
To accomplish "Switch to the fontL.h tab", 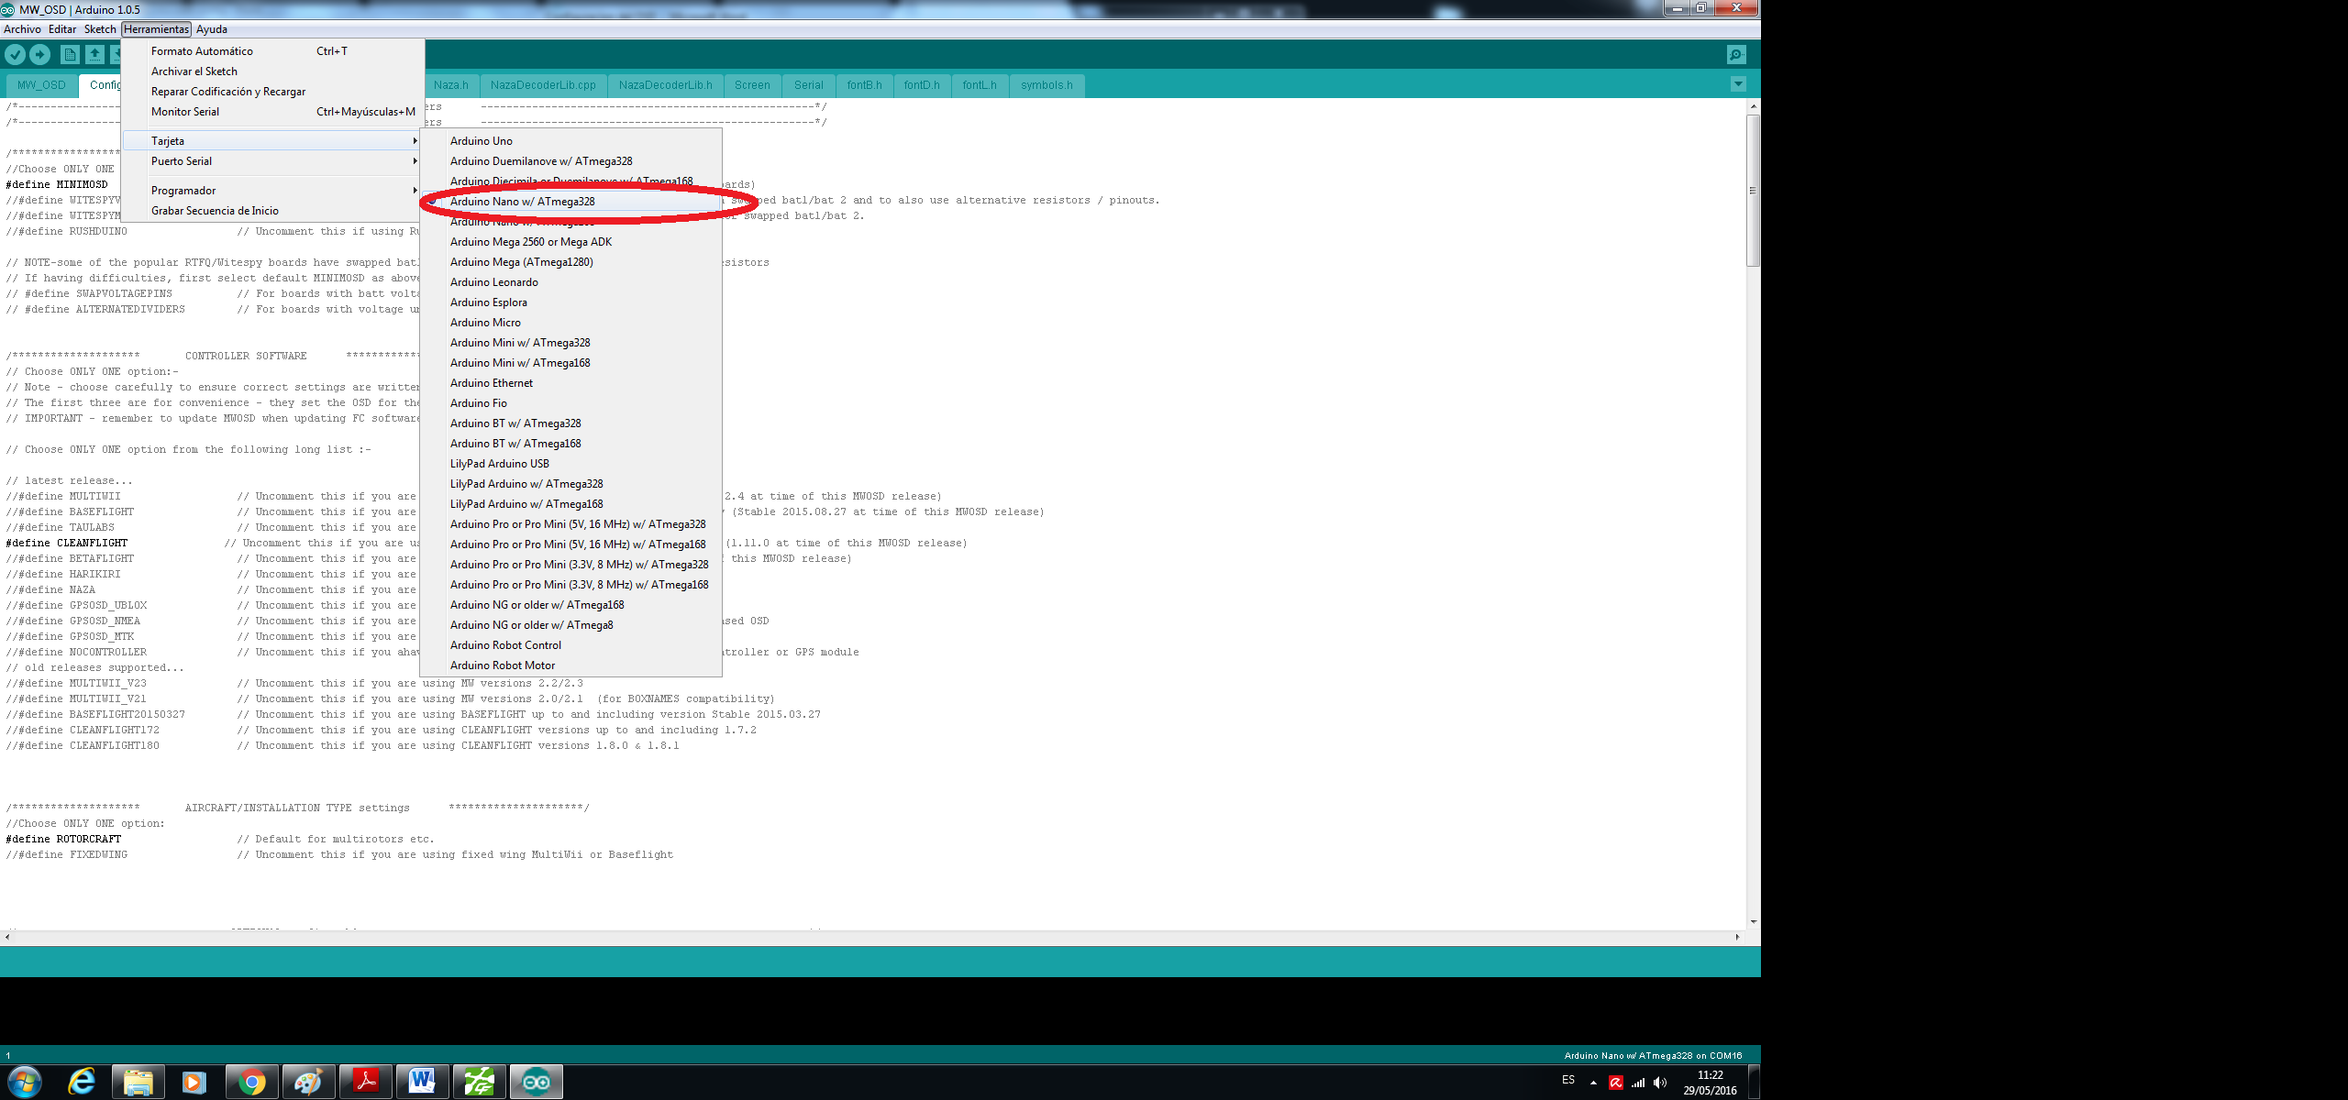I will pyautogui.click(x=980, y=85).
